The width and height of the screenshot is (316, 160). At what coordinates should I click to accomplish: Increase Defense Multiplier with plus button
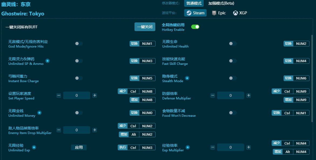pos(249,95)
